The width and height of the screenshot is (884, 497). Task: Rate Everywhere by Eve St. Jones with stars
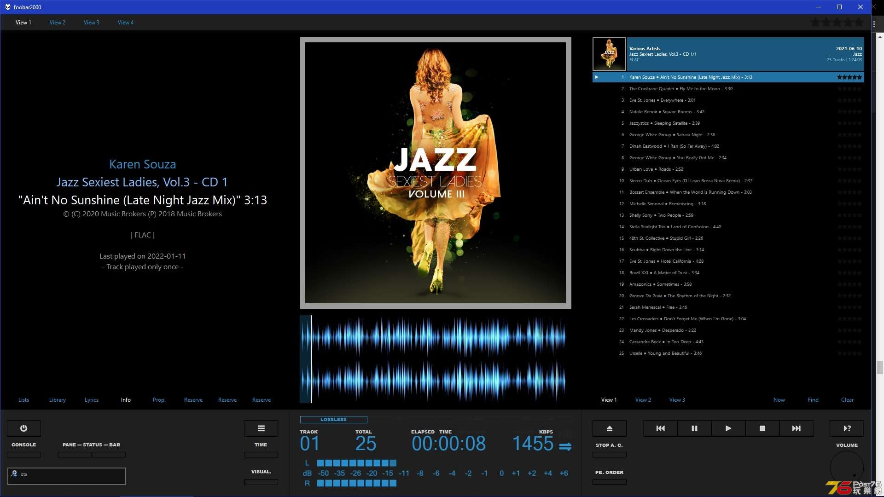(849, 100)
